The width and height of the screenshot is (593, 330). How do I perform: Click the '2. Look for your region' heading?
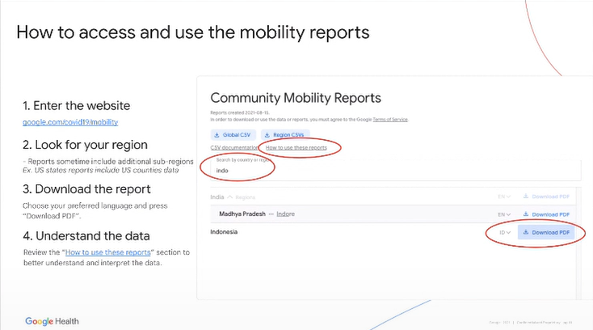(85, 145)
